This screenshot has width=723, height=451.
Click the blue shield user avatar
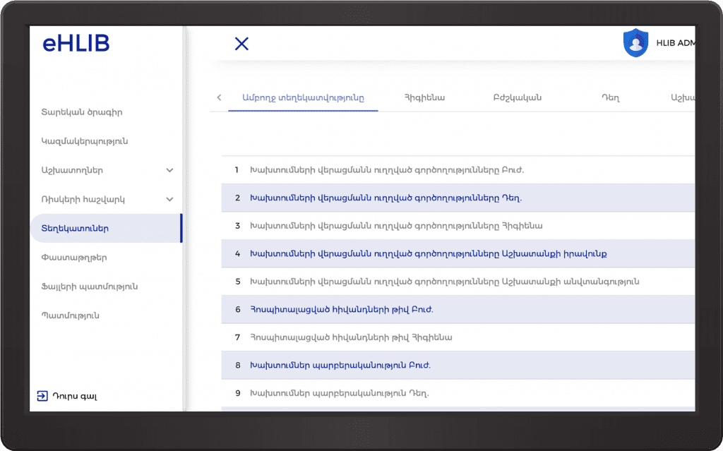(635, 43)
